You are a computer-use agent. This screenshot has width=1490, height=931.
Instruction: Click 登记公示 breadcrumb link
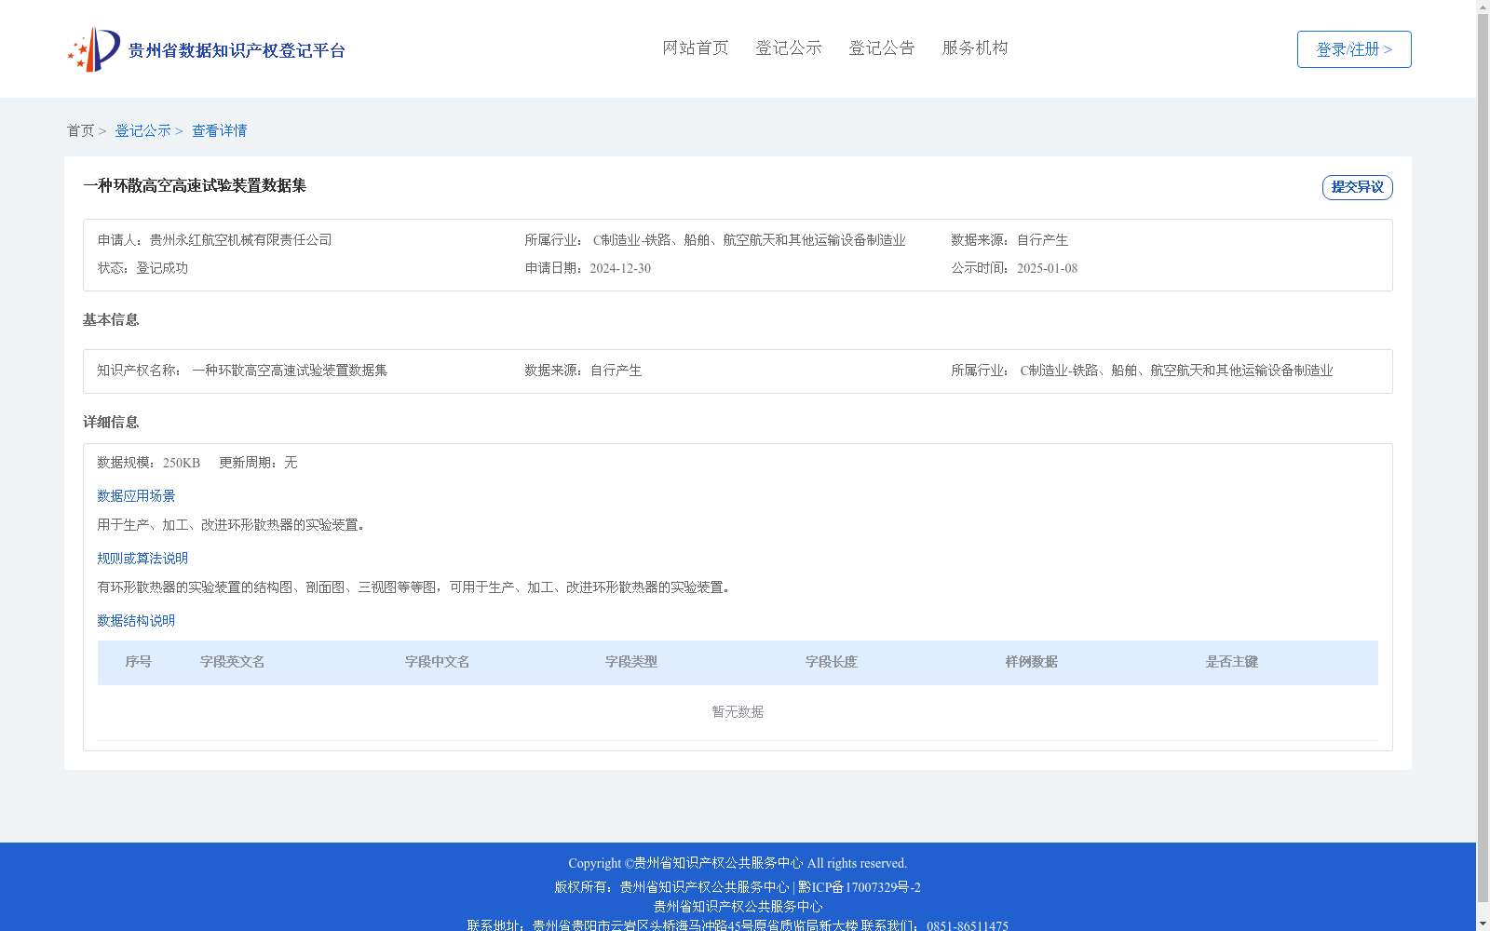pyautogui.click(x=142, y=130)
